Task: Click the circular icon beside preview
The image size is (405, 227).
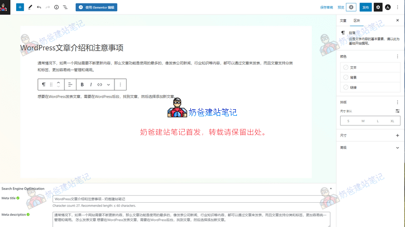Action: point(351,7)
